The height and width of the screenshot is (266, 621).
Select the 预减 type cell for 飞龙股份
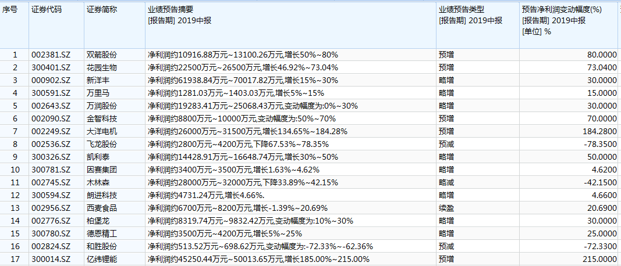446,144
